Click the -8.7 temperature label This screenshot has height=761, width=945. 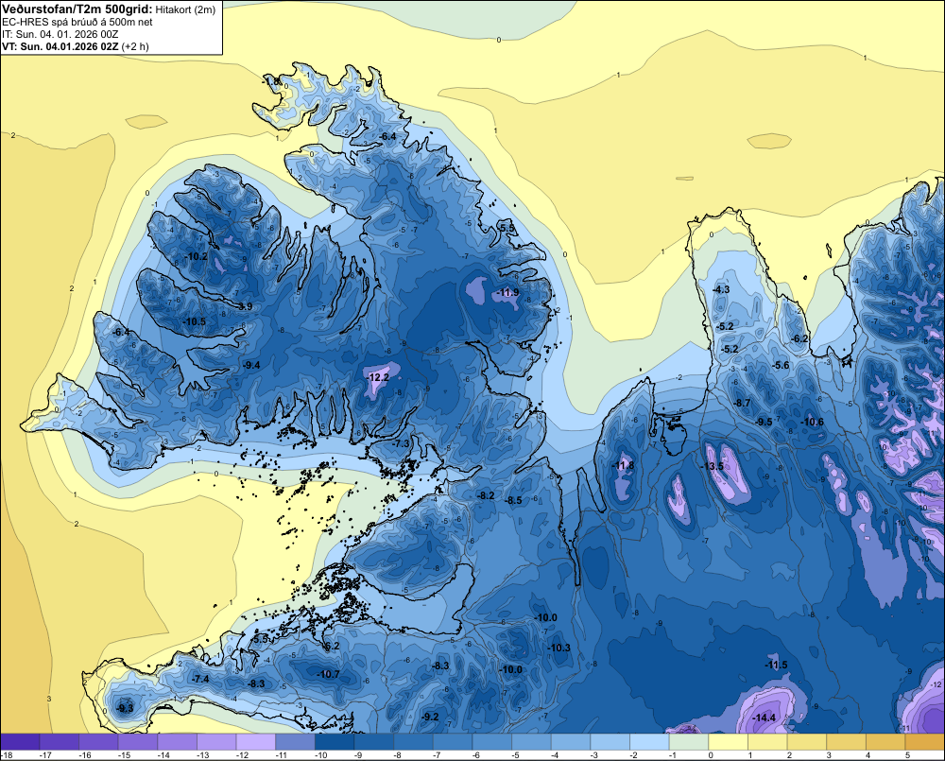(741, 403)
